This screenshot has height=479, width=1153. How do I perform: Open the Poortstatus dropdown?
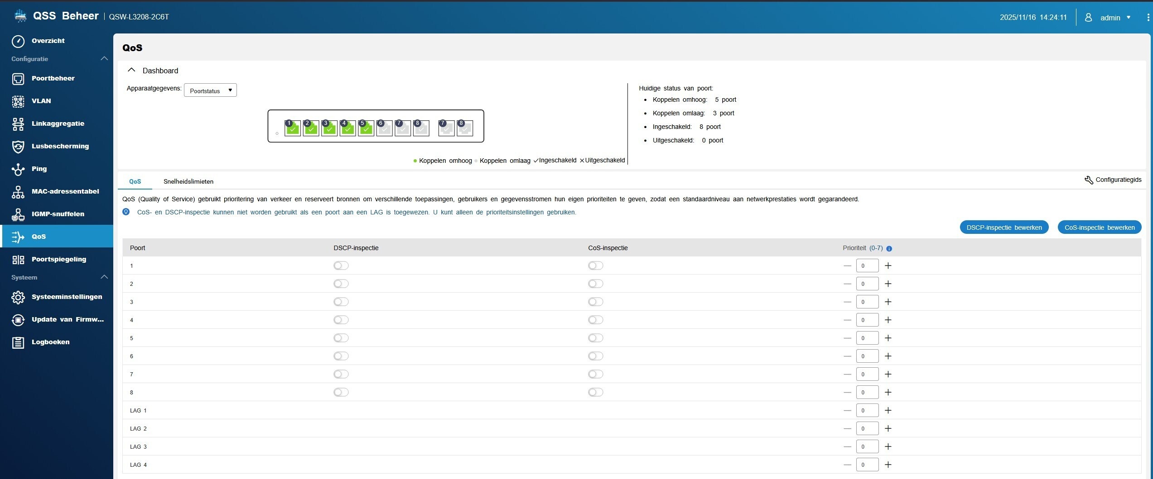click(x=210, y=90)
